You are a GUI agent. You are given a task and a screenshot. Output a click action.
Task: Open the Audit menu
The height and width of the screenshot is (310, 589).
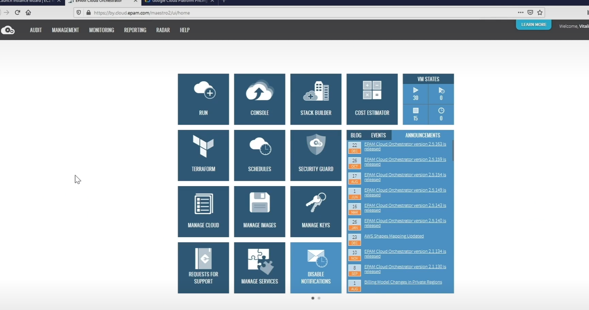click(36, 30)
